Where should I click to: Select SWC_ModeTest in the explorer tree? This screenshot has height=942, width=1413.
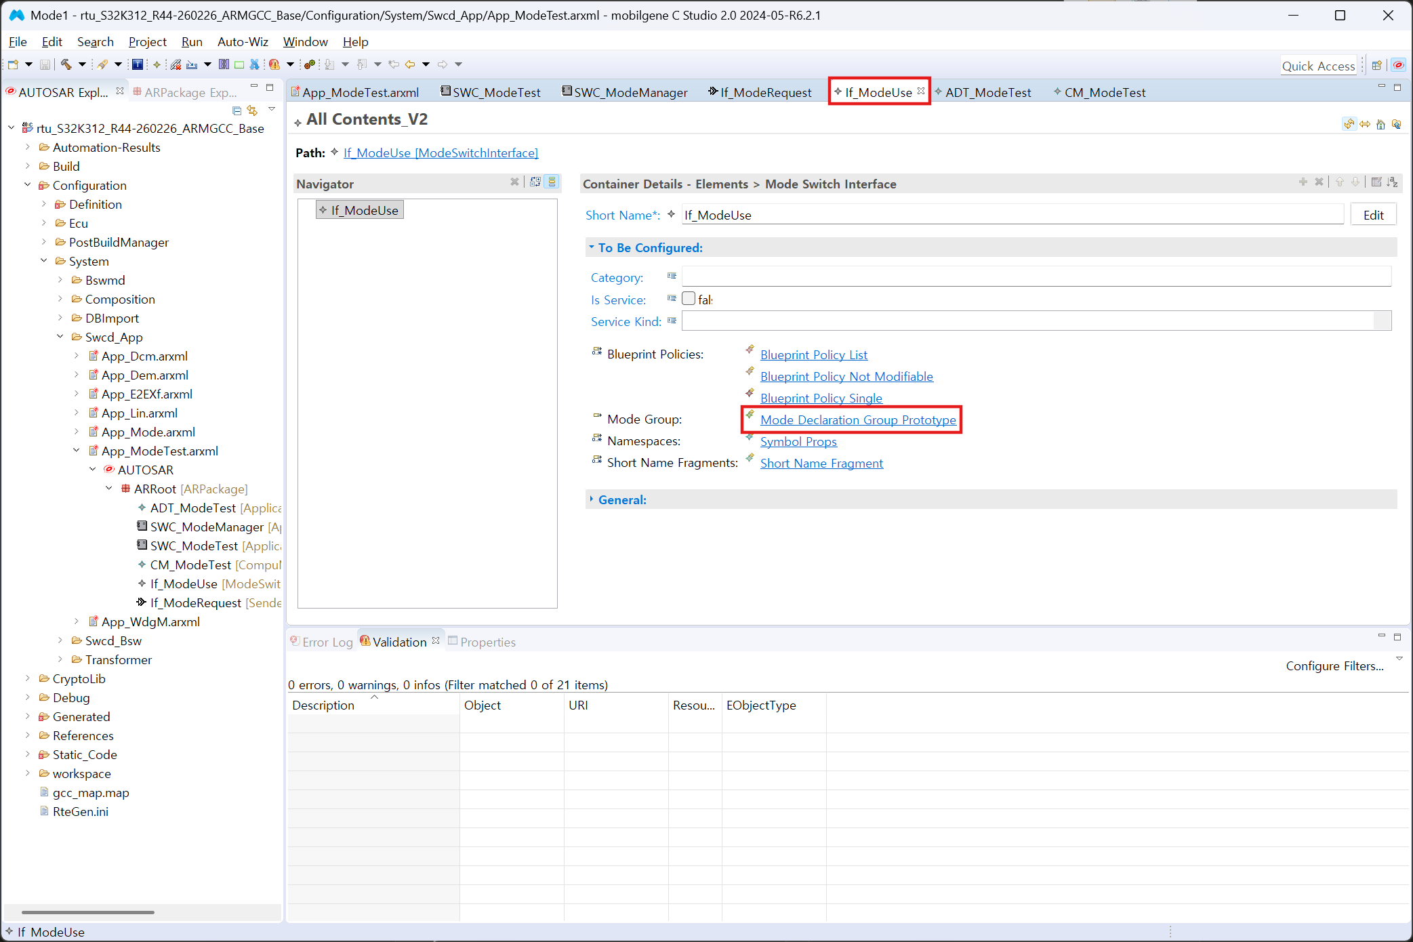(209, 546)
